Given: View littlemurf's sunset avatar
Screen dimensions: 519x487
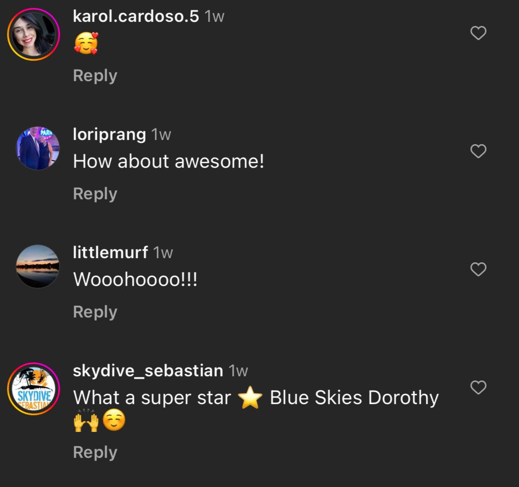Looking at the screenshot, I should (x=38, y=266).
